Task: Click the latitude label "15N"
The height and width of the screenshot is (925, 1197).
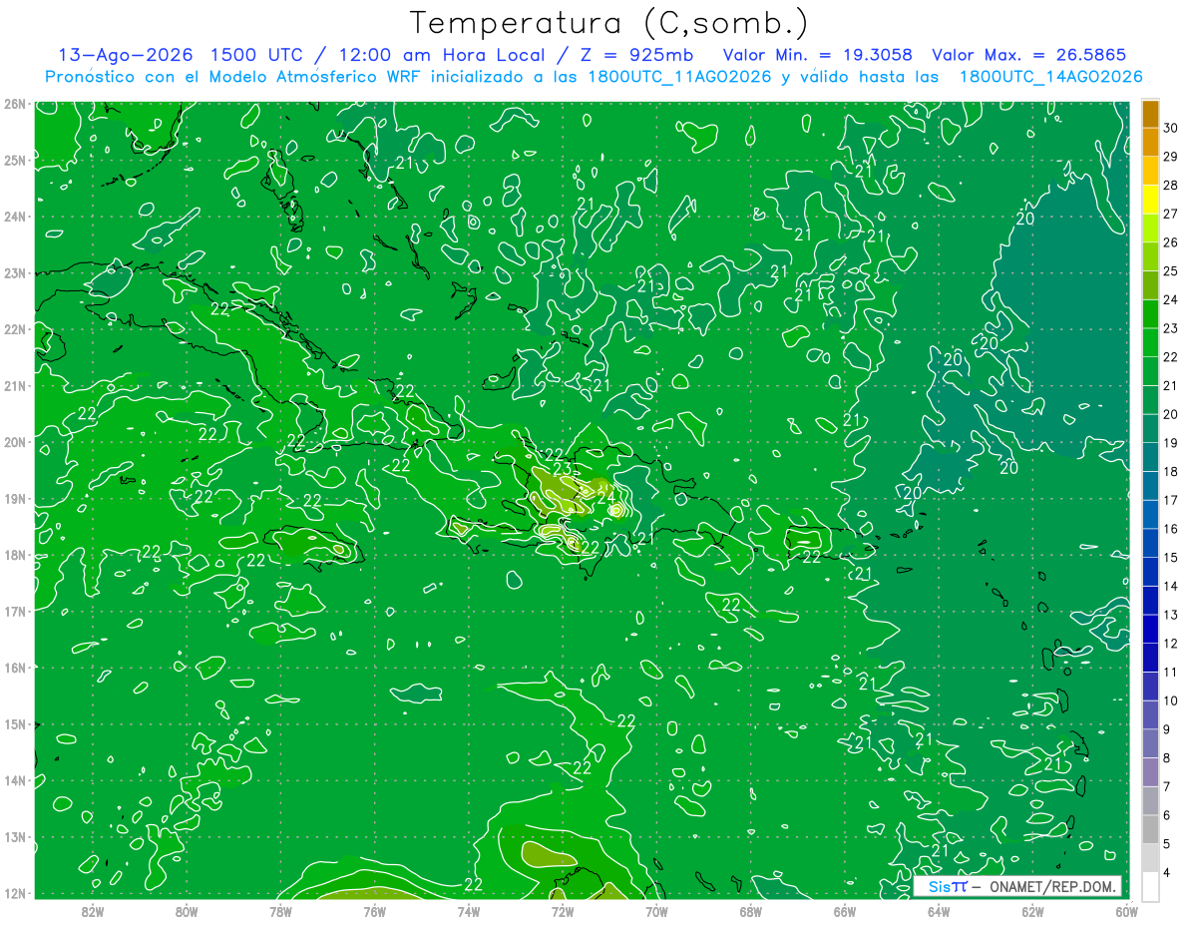Action: (x=14, y=723)
